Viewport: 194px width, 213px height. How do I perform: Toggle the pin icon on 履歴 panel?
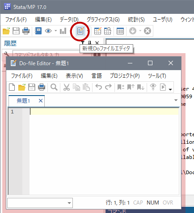pyautogui.click(x=89, y=43)
